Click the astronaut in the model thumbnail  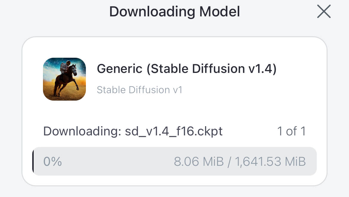coord(64,67)
